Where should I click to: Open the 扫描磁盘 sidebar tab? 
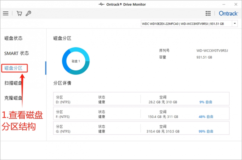pyautogui.click(x=13, y=83)
